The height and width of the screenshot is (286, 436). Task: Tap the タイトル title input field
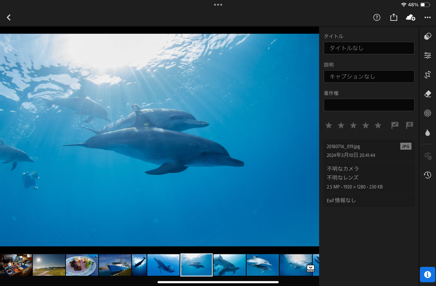coord(369,48)
